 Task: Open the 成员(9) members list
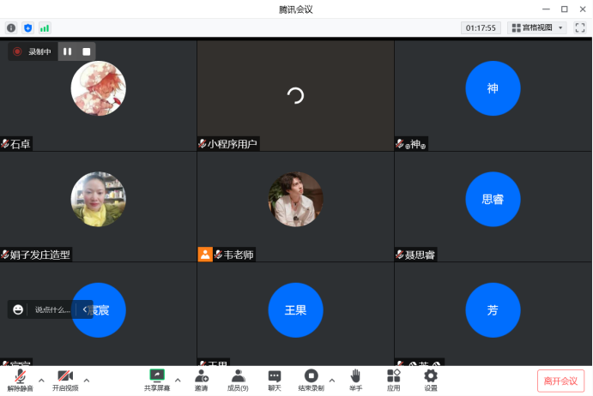click(238, 380)
